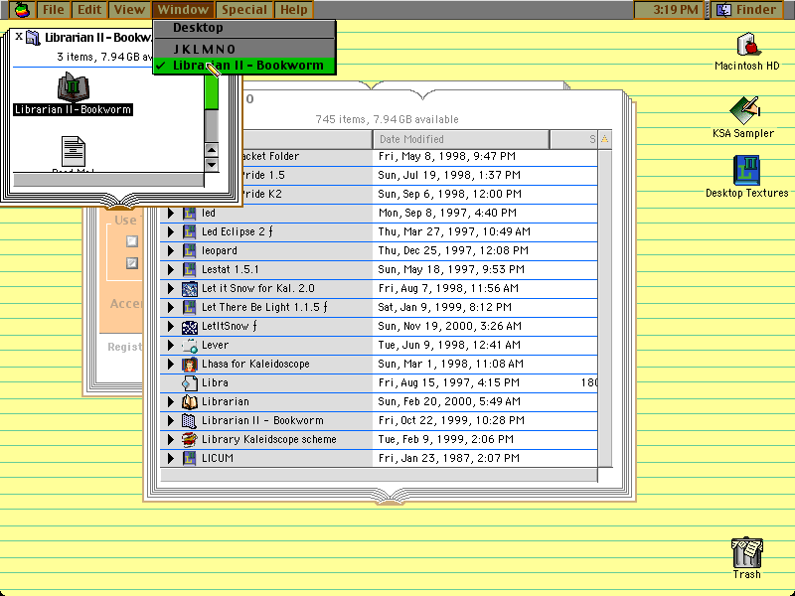Screen dimensions: 795x596
Task: Open the Edit menu
Action: click(x=89, y=10)
